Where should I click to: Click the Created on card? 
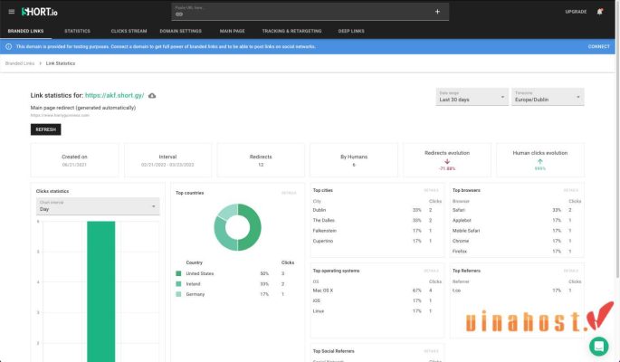[74, 160]
